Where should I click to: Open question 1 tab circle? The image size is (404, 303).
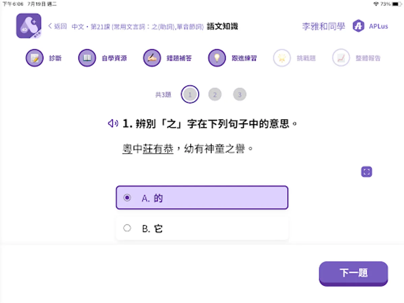coord(190,95)
